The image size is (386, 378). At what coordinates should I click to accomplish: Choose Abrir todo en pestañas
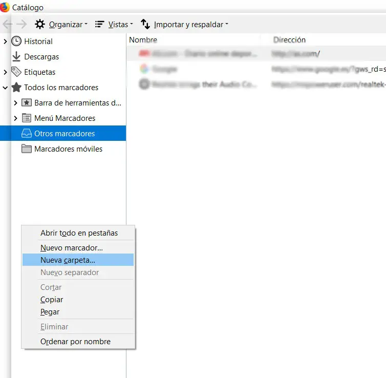(x=79, y=233)
